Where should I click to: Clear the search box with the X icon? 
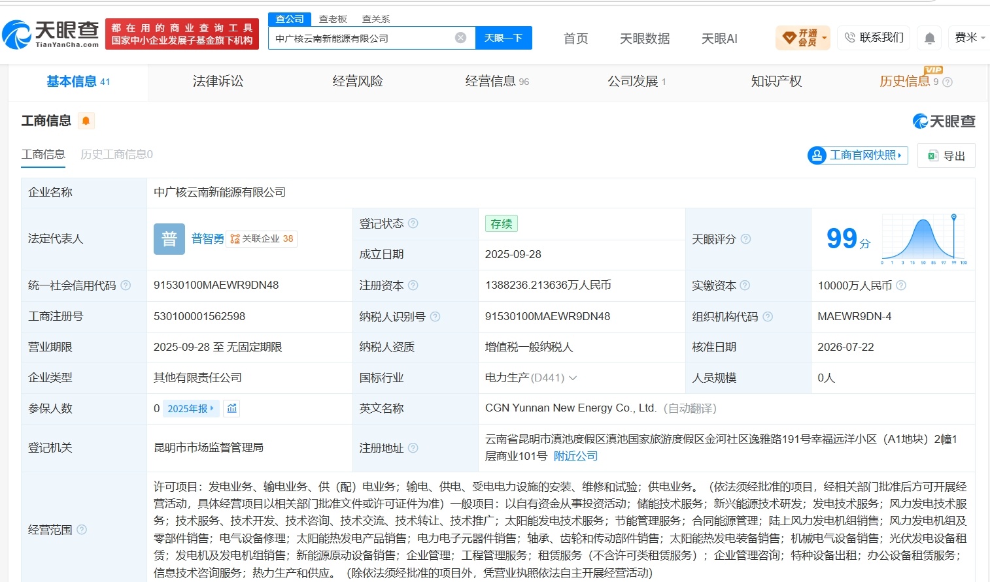click(460, 38)
